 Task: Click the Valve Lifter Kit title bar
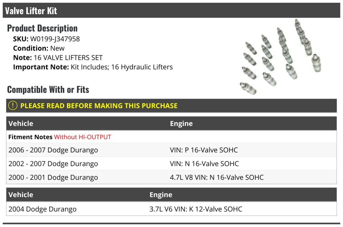(31, 11)
